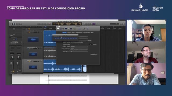Select the Devices tab in Audio preferences
Viewport: 172px width, 96px height.
coord(64,33)
